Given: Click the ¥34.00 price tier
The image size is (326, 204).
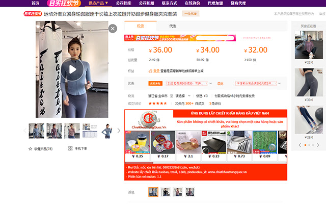Looking at the screenshot, I should [x=208, y=50].
